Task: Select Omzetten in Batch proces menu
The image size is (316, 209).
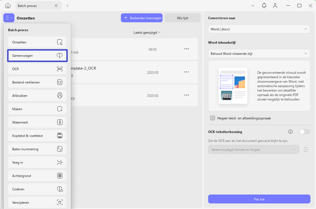Action: pos(37,42)
